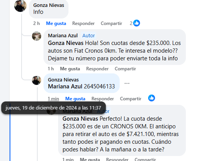This screenshot has height=161, width=197.
Task: Like Mariana Azul's cuotas desde $235.000 reply
Action: click(x=70, y=69)
